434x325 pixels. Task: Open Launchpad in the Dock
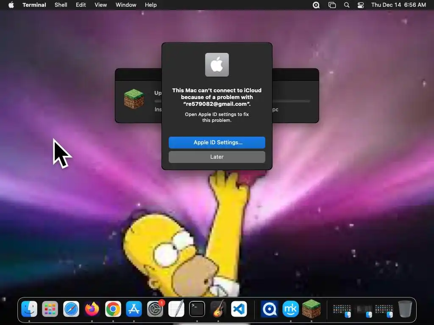50,308
